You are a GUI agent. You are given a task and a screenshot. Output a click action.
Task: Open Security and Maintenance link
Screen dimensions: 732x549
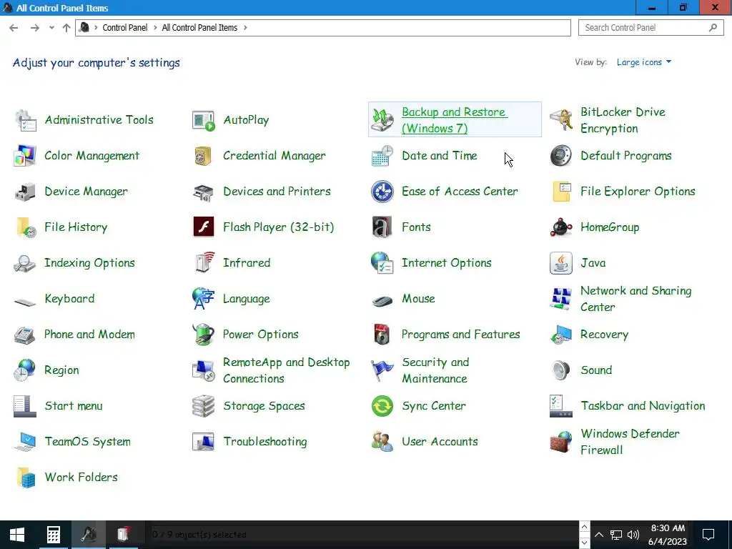click(435, 370)
